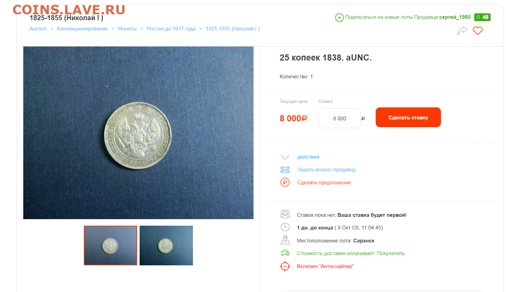Click the green plus subscribe icon
This screenshot has height=292, width=506.
coord(339,17)
